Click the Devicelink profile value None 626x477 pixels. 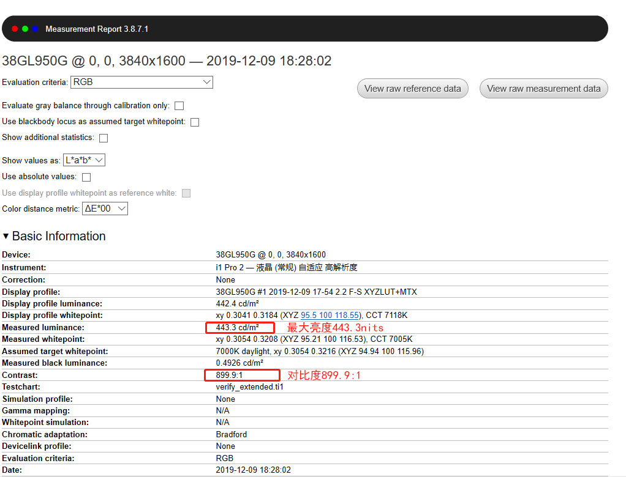225,446
